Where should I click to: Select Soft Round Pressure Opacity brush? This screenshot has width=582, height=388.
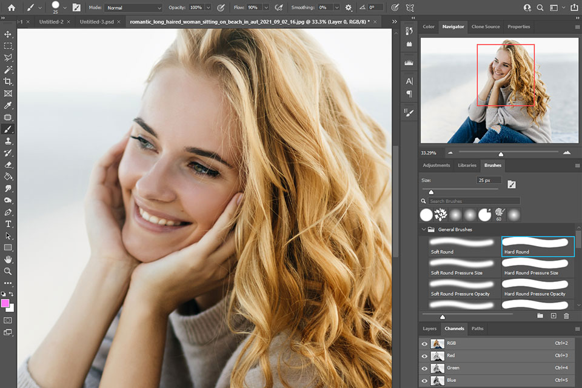[464, 288]
